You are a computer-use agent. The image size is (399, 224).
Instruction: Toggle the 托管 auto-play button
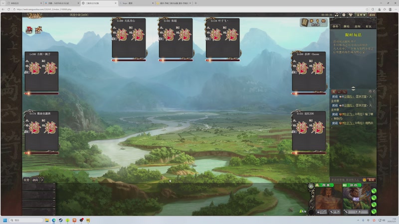26,180
